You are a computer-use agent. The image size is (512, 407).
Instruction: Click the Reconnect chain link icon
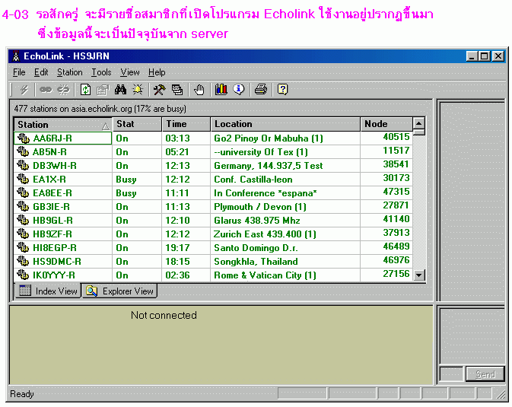coord(46,90)
